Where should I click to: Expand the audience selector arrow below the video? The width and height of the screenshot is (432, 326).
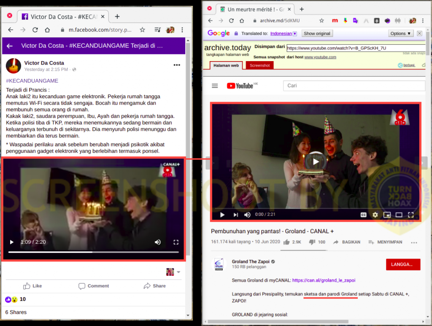[178, 272]
